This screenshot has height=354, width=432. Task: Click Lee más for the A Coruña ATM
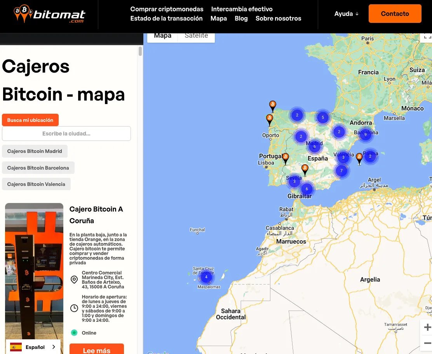[96, 351]
